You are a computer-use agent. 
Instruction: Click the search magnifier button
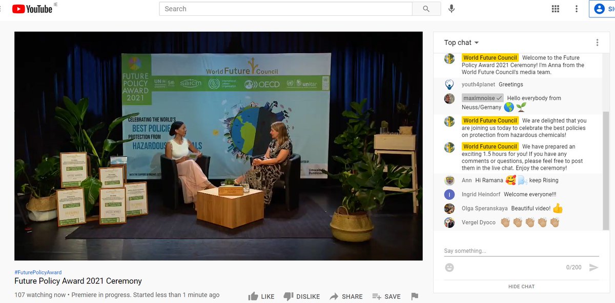[426, 9]
